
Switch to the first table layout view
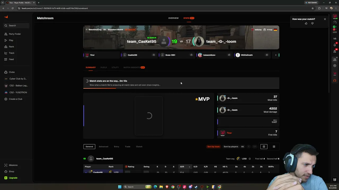(x=264, y=146)
